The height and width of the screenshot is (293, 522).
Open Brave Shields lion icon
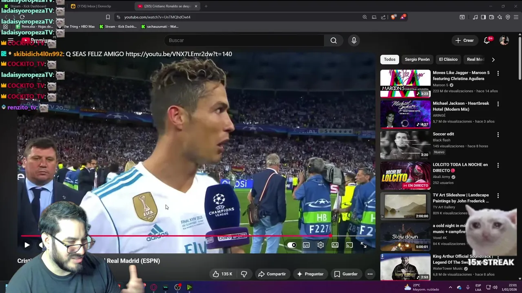(x=393, y=17)
